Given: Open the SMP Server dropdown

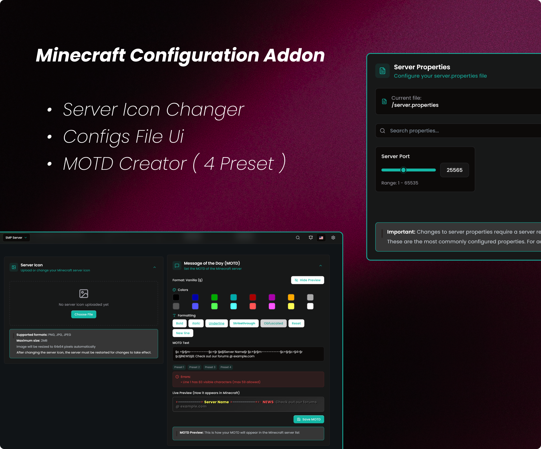Looking at the screenshot, I should [16, 238].
